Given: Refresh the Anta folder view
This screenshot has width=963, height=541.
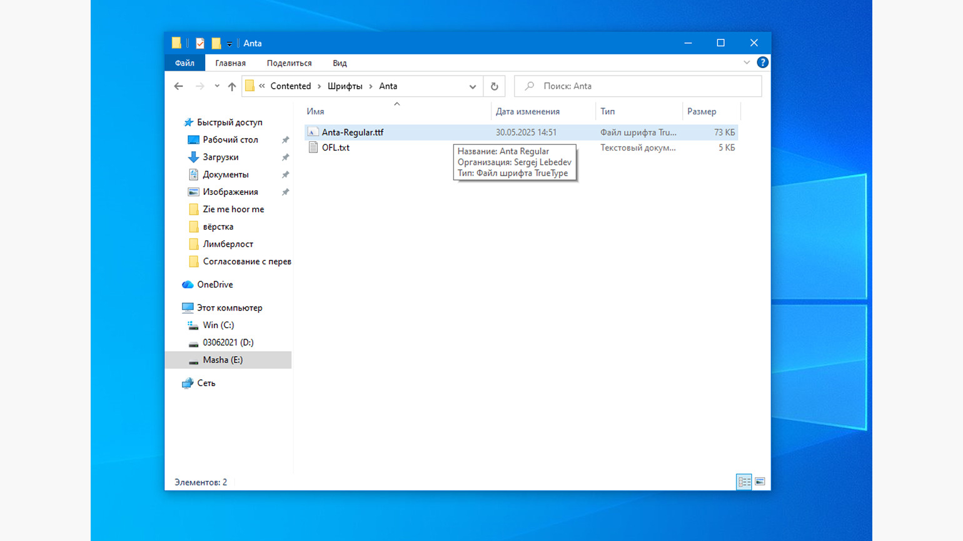Looking at the screenshot, I should 494,86.
